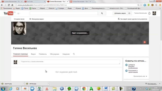Click the browser forward arrow
Viewport: 162px width, 91px height.
pos(5,5)
